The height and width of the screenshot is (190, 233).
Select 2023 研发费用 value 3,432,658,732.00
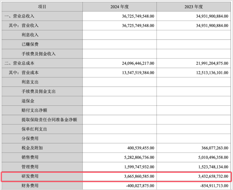coord(213,176)
